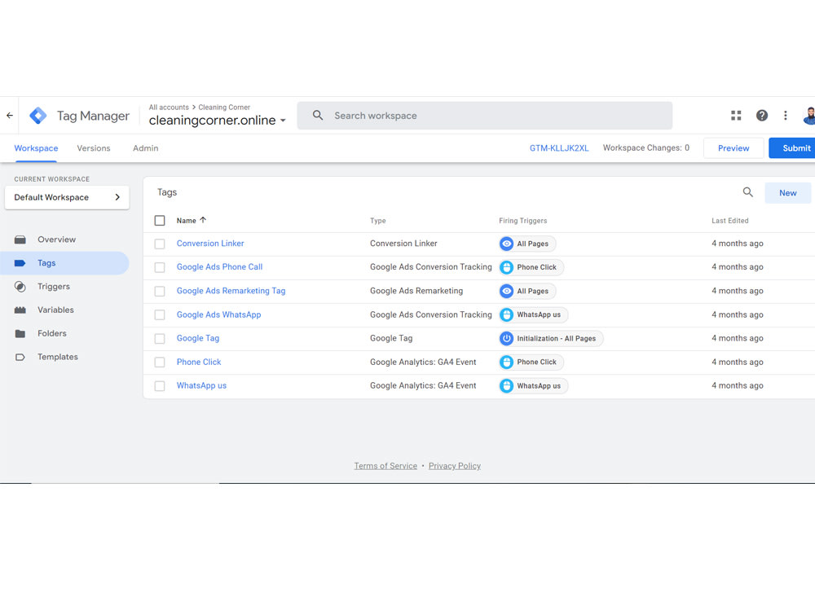Click the Name column sort arrow
Screen dimensions: 815x611
pos(203,220)
